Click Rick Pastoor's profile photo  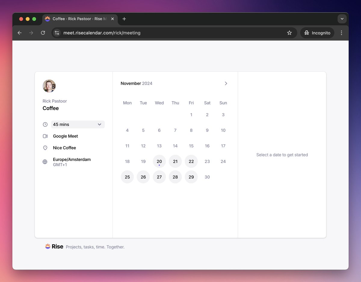pos(49,86)
